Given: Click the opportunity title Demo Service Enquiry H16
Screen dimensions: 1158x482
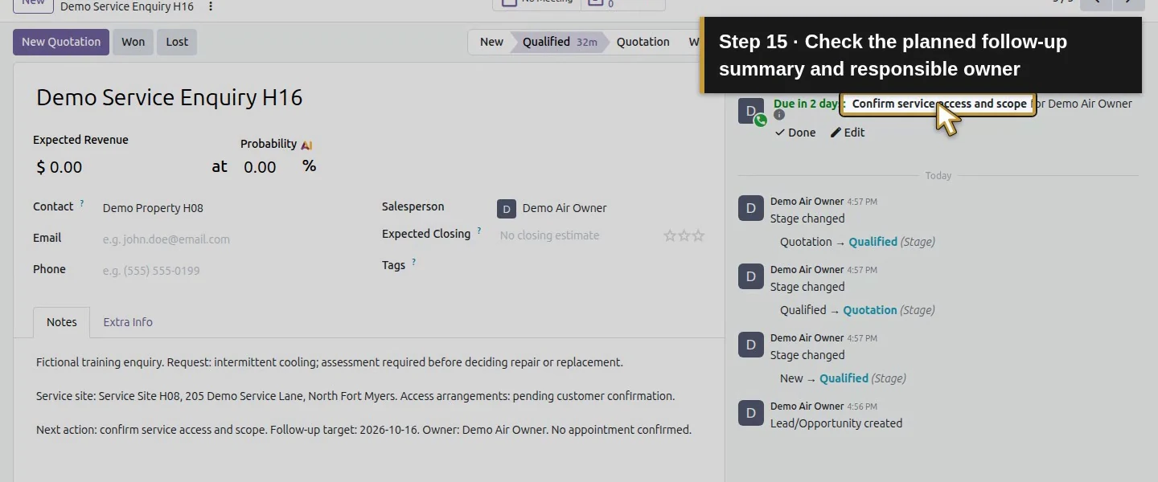Looking at the screenshot, I should pos(170,98).
